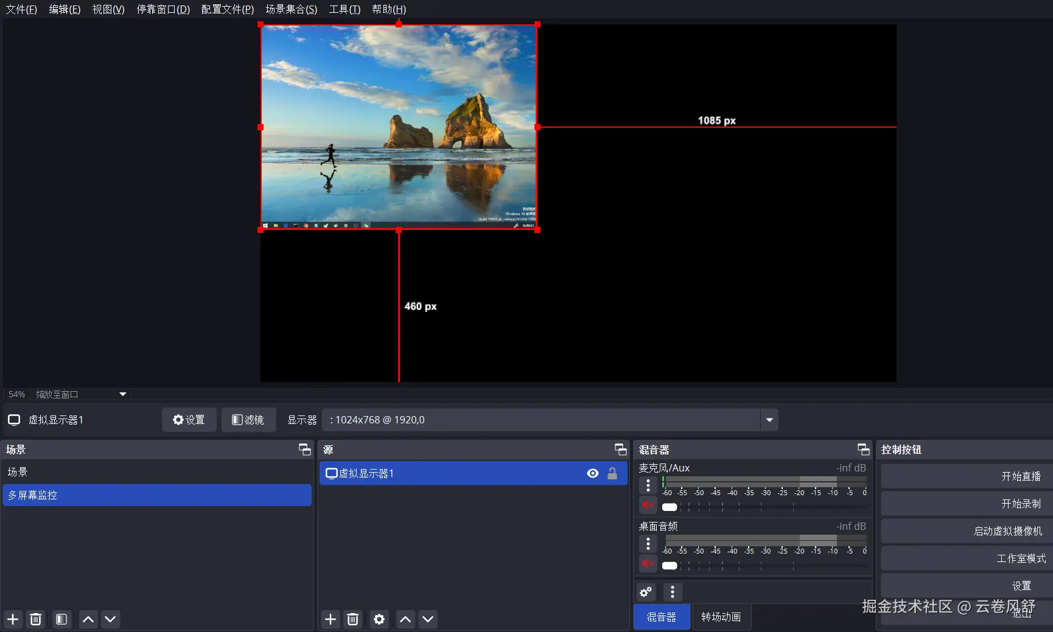This screenshot has height=632, width=1053.
Task: Add a new scene with plus icon
Action: point(13,619)
